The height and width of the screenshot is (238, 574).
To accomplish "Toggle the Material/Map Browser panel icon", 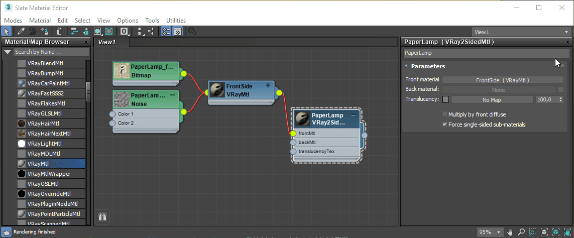I will pyautogui.click(x=166, y=32).
